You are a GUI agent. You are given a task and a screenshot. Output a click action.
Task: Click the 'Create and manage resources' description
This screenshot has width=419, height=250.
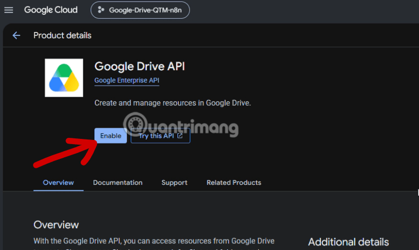coord(173,103)
